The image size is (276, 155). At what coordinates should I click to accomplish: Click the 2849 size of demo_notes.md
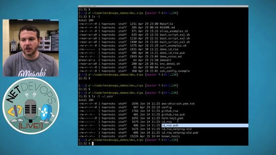point(133,56)
